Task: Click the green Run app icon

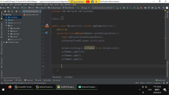Action: click(117, 8)
